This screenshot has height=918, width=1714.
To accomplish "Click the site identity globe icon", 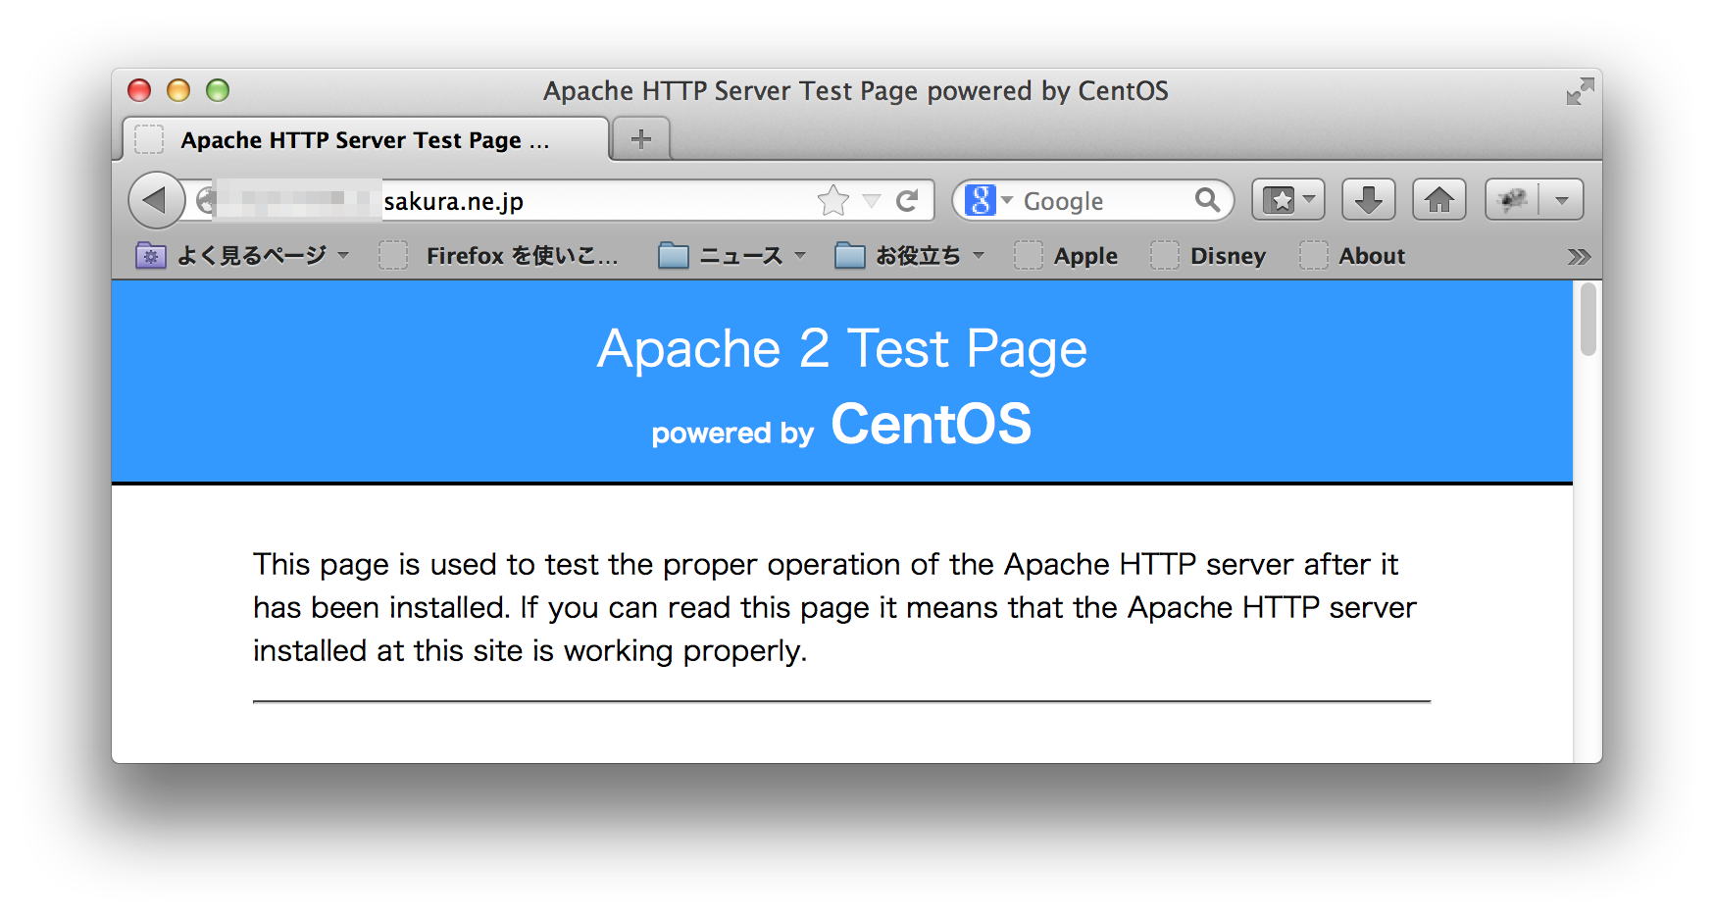I will 205,201.
